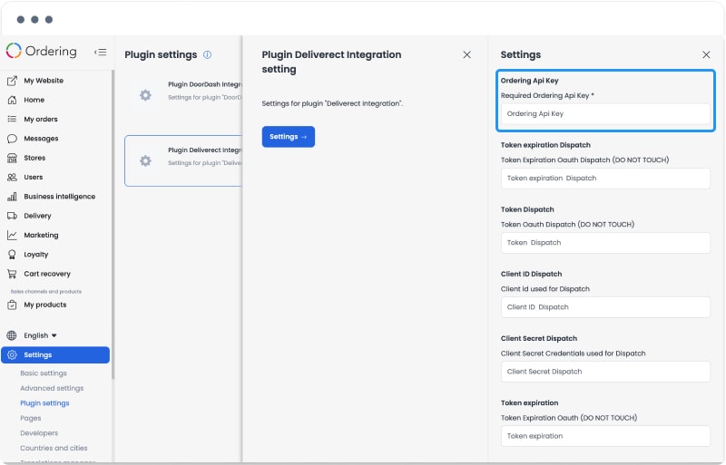The image size is (726, 465).
Task: Open Pages submenu item
Action: pos(31,418)
